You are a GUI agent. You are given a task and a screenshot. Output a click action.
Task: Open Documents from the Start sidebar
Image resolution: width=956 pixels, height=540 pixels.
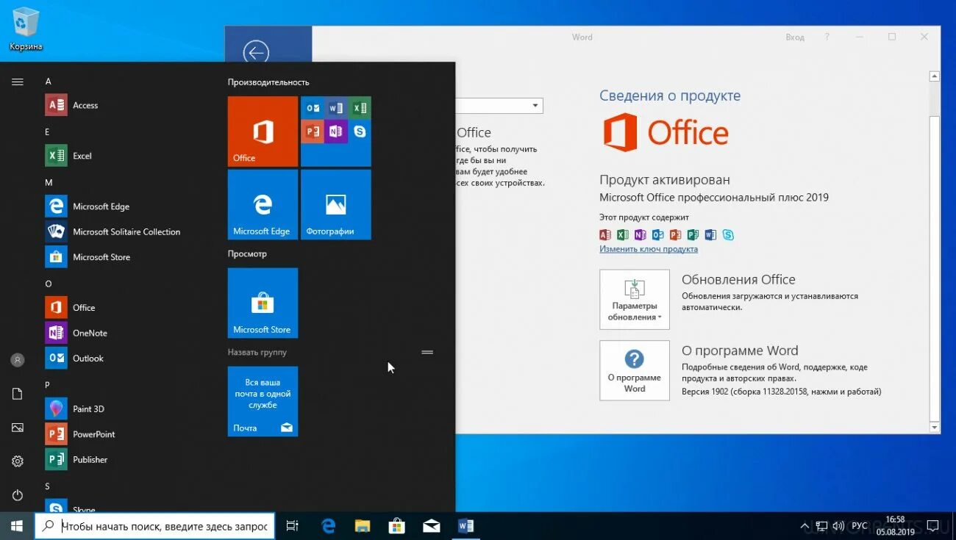pyautogui.click(x=18, y=394)
